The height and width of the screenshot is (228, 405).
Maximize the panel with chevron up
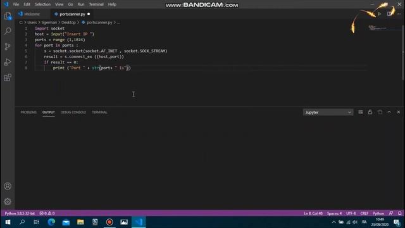(x=389, y=112)
